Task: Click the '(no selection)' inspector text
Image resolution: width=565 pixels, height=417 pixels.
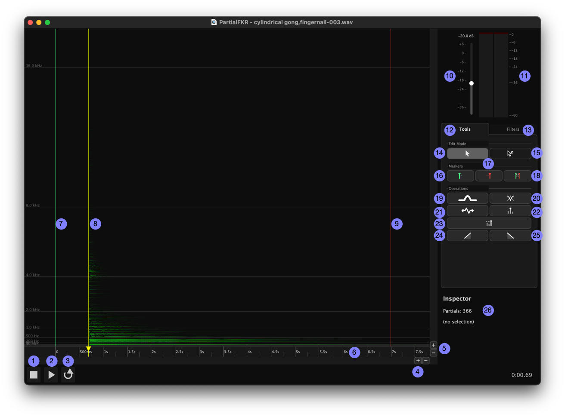Action: click(458, 322)
